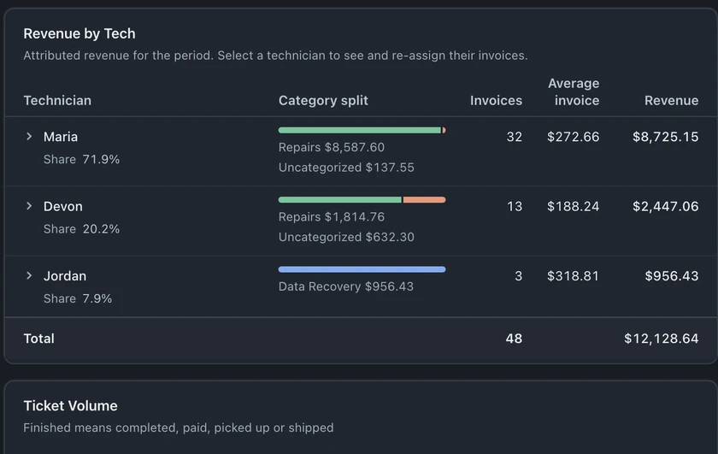Expand Maria's technician row chevron

tap(29, 137)
